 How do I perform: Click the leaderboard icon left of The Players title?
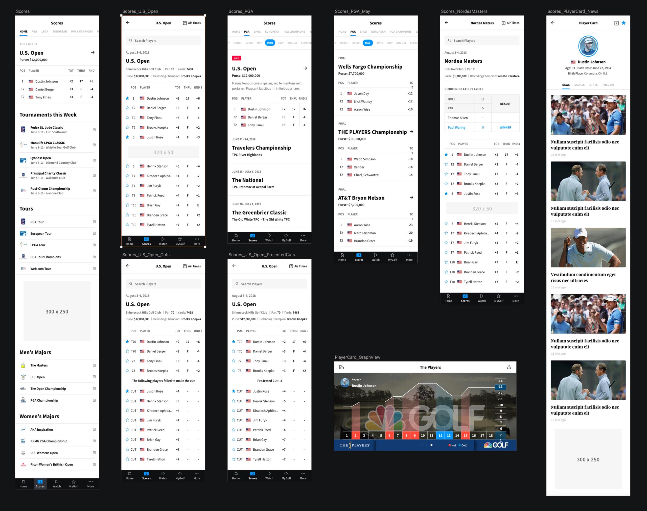[341, 367]
